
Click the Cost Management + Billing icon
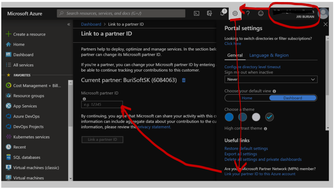point(9,85)
